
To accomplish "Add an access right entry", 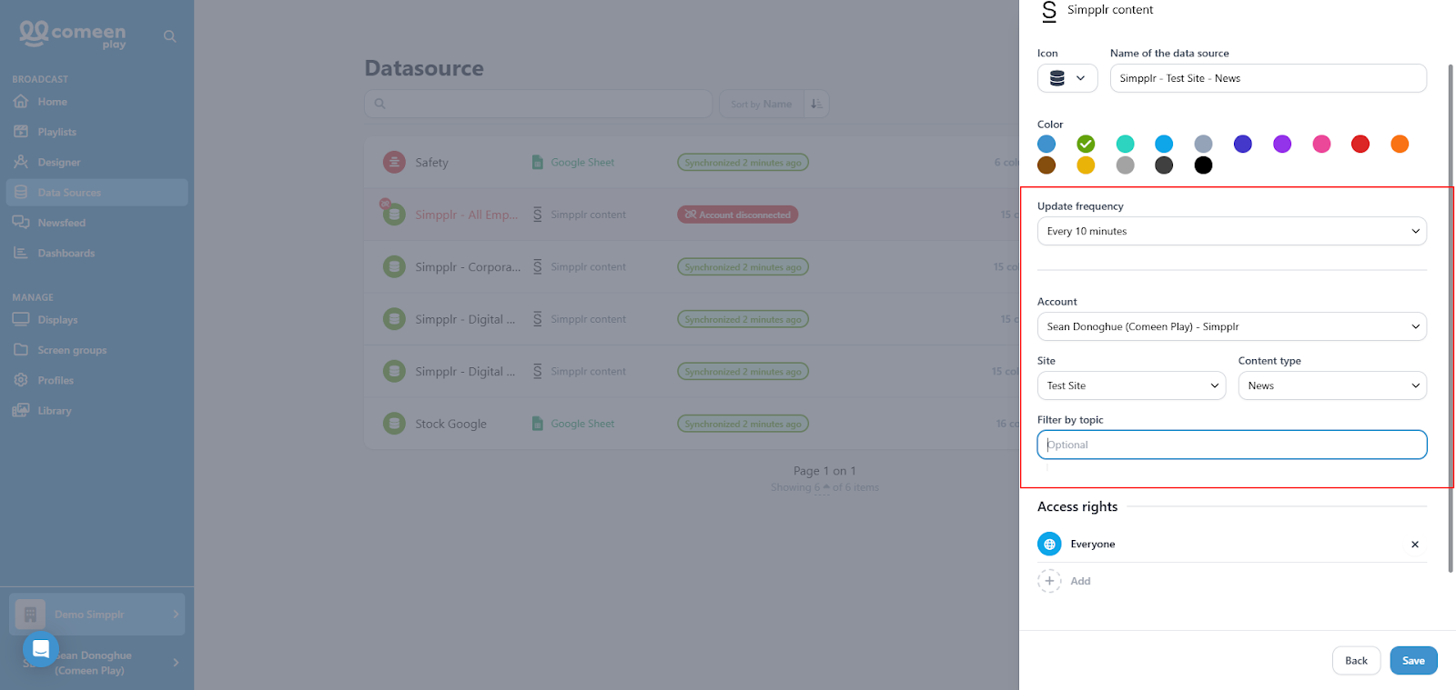I will [1065, 581].
